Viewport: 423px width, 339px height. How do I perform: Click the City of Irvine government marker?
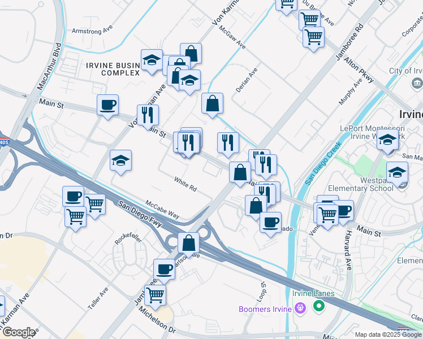416,84
